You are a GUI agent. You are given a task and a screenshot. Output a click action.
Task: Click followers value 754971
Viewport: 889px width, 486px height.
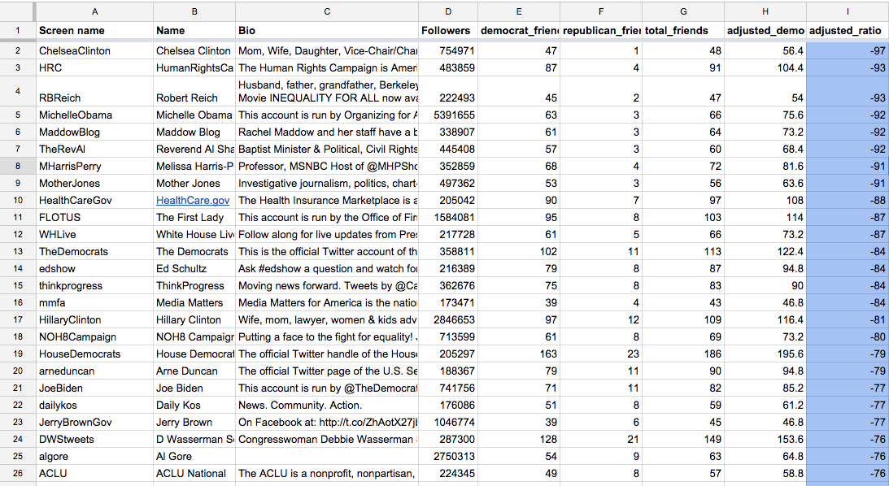coord(448,51)
